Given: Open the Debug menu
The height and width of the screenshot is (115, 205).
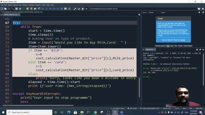Looking at the screenshot, I should click(x=25, y=5).
